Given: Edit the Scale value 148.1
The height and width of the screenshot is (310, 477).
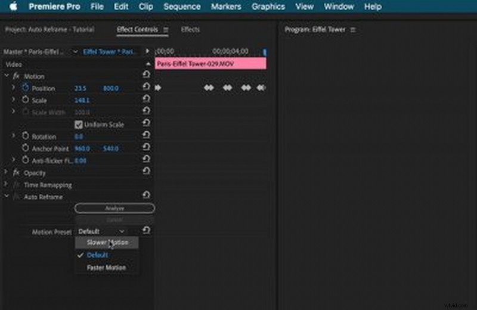Looking at the screenshot, I should tap(82, 100).
